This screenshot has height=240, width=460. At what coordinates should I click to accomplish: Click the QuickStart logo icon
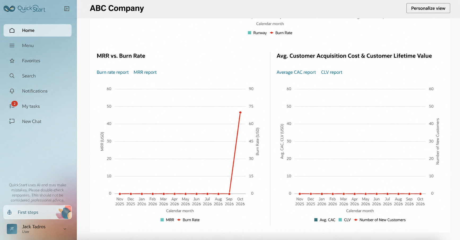click(9, 9)
